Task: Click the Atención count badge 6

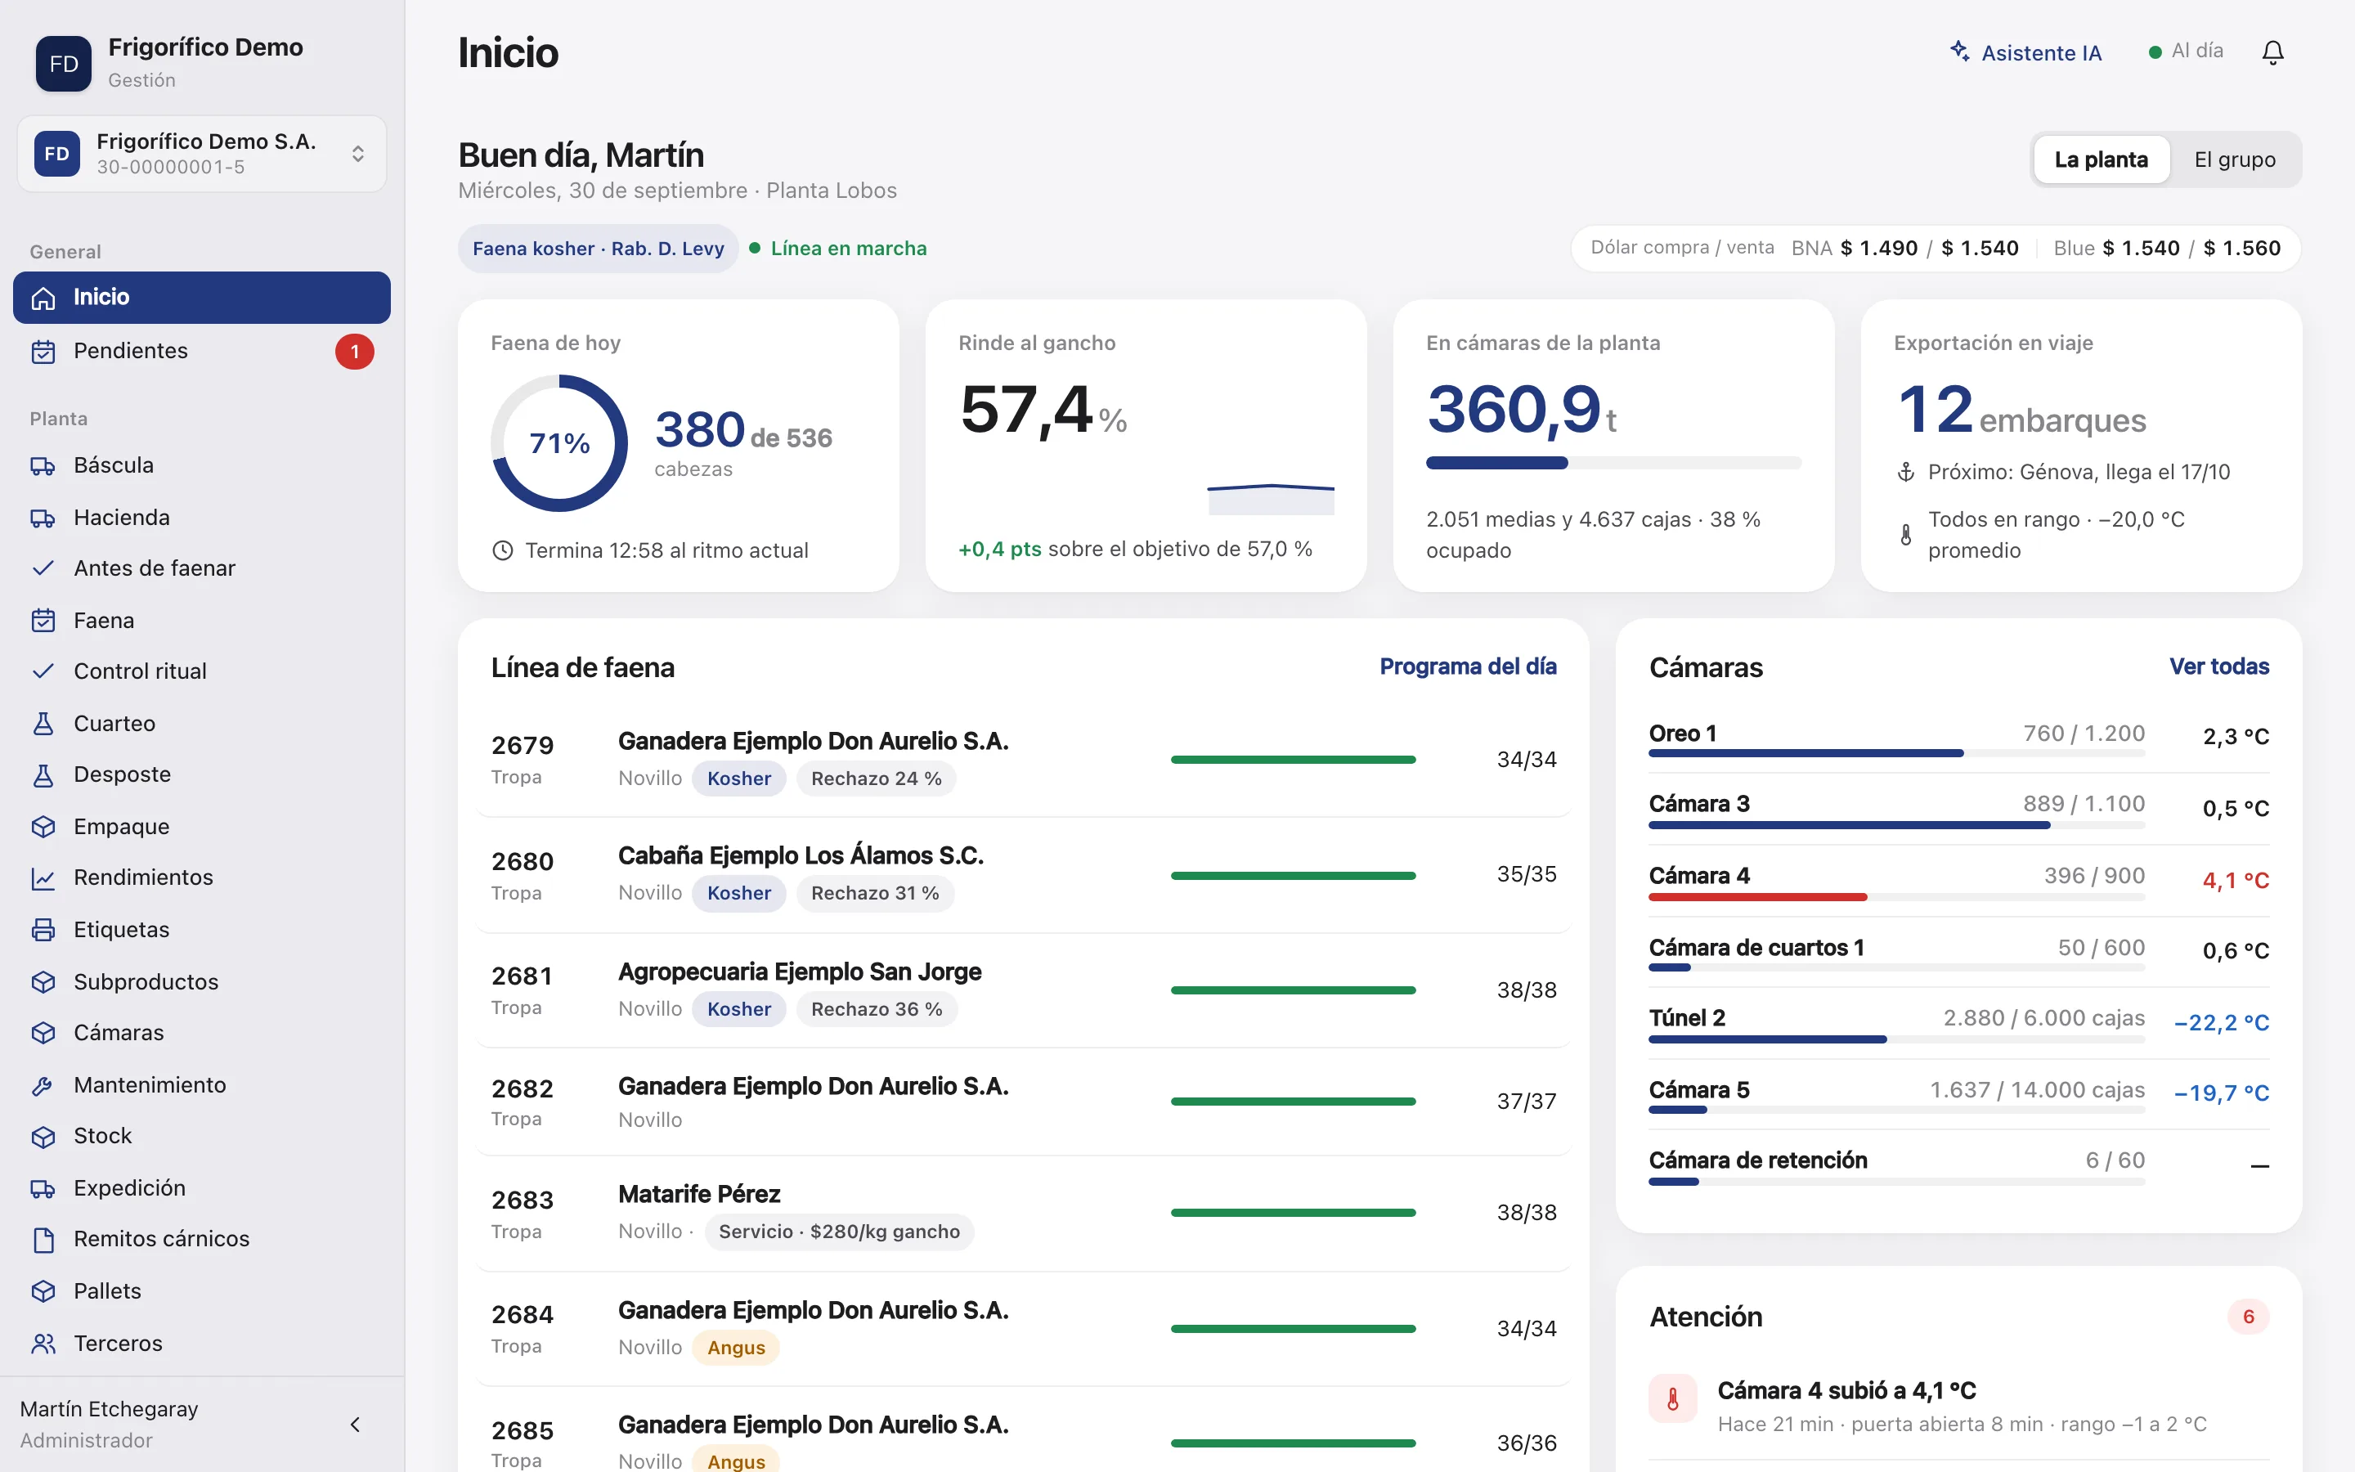Action: pyautogui.click(x=2248, y=1317)
